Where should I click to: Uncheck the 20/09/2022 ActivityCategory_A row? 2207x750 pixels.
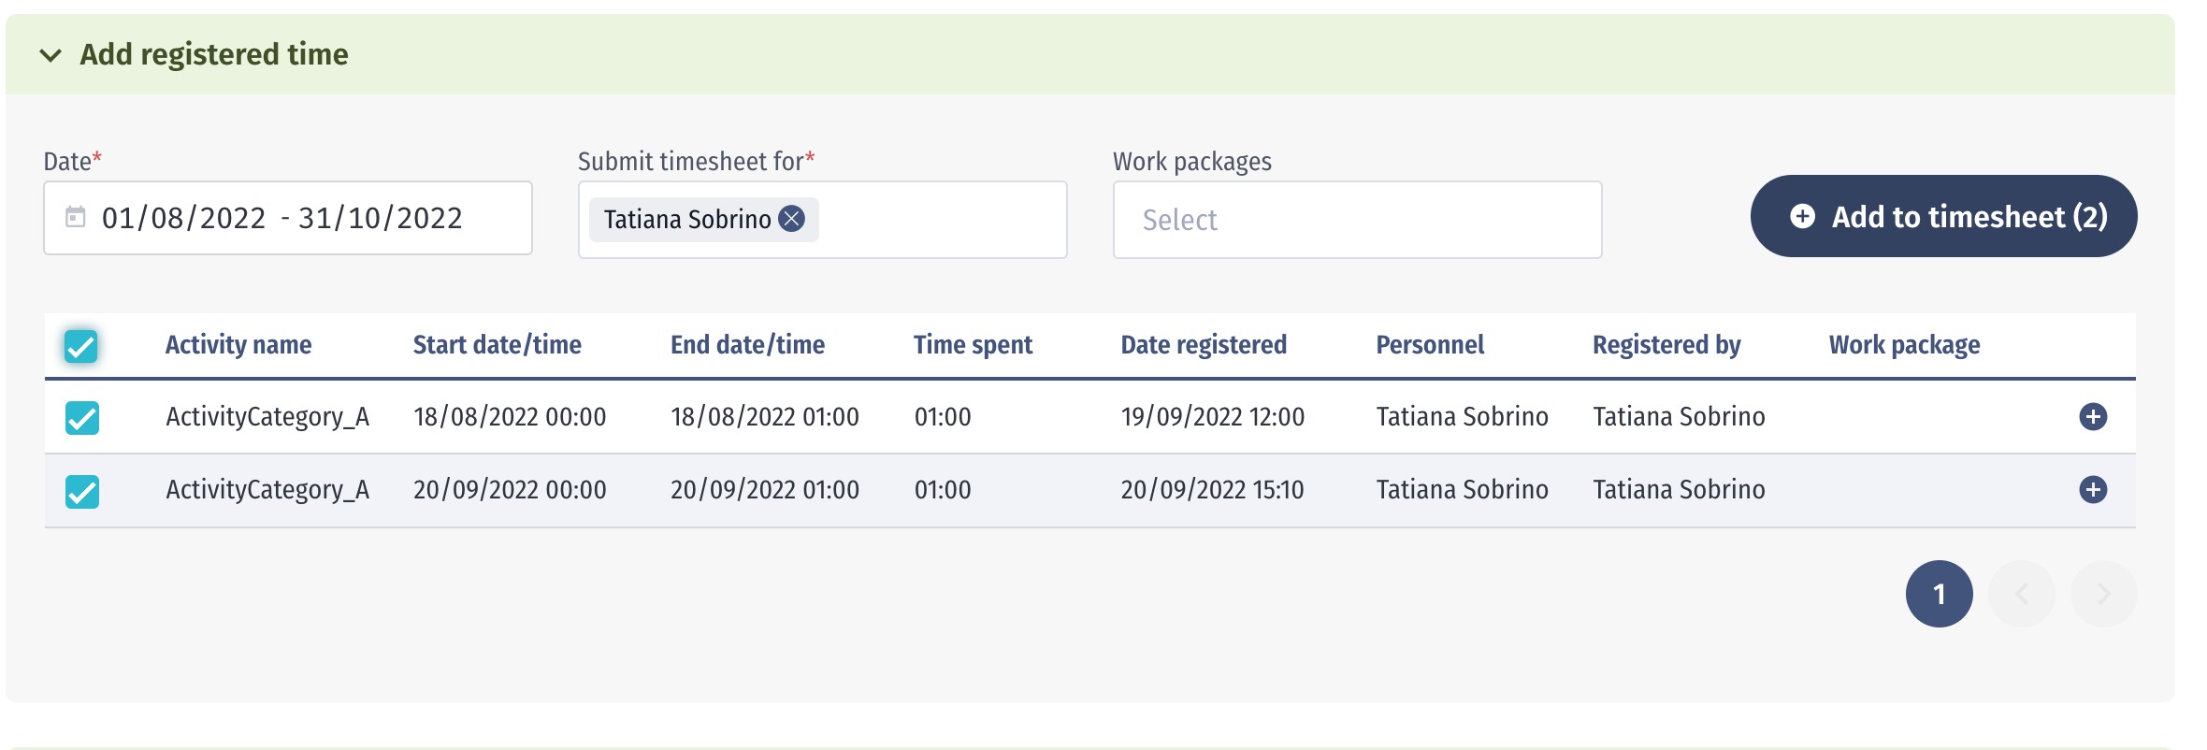click(82, 491)
